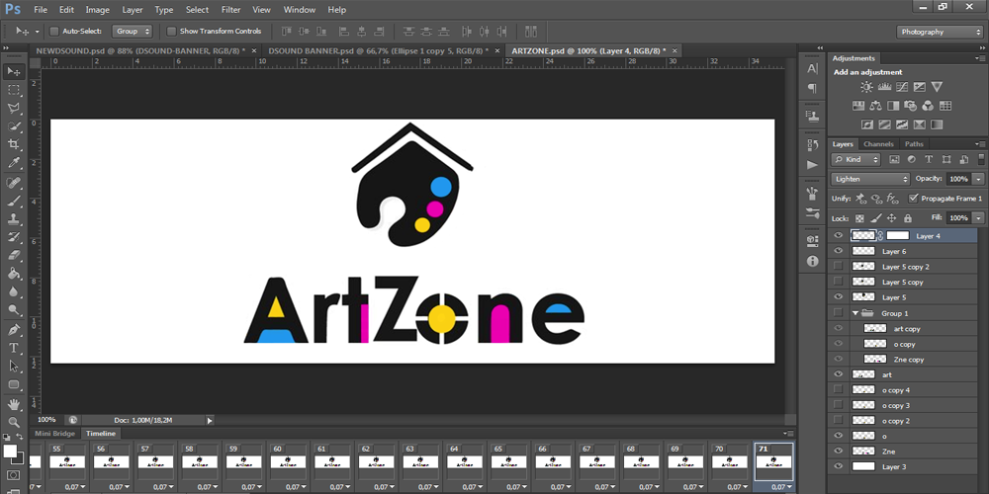Open the Lighten blend mode dropdown

pos(870,179)
